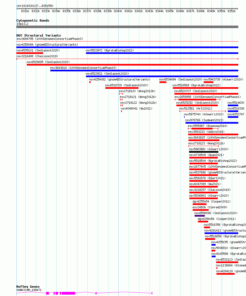246x296 pixels.
Task: Open nsv5592876 Ebert2021 variant
Action: pyautogui.click(x=207, y=178)
